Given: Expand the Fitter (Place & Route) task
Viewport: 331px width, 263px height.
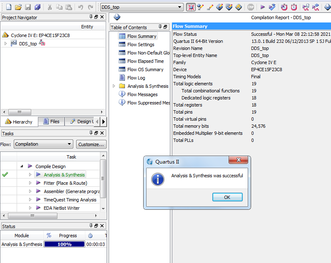Looking at the screenshot, I should [30, 183].
